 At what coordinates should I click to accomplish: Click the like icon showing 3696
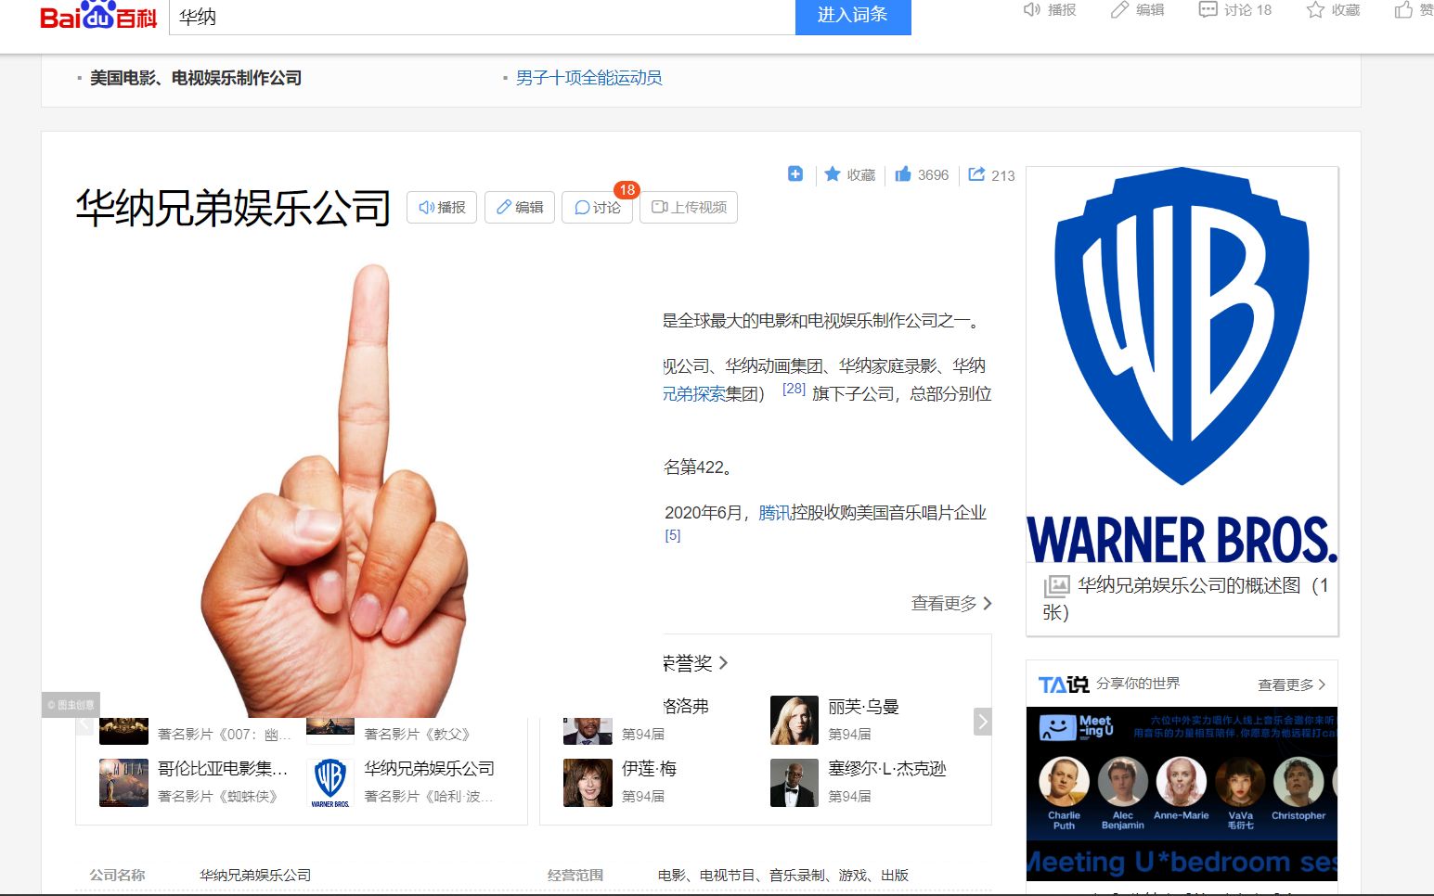903,173
